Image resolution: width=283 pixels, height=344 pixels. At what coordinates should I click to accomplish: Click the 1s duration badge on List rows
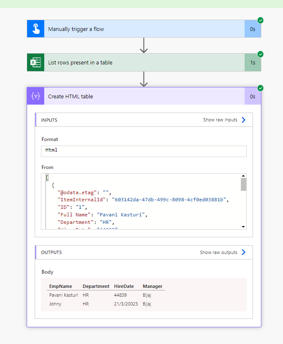tap(253, 62)
